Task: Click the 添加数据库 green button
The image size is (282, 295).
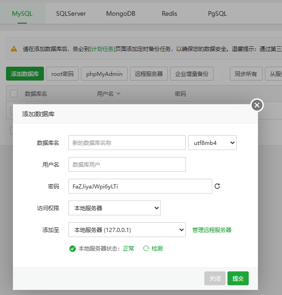Action: coord(25,74)
